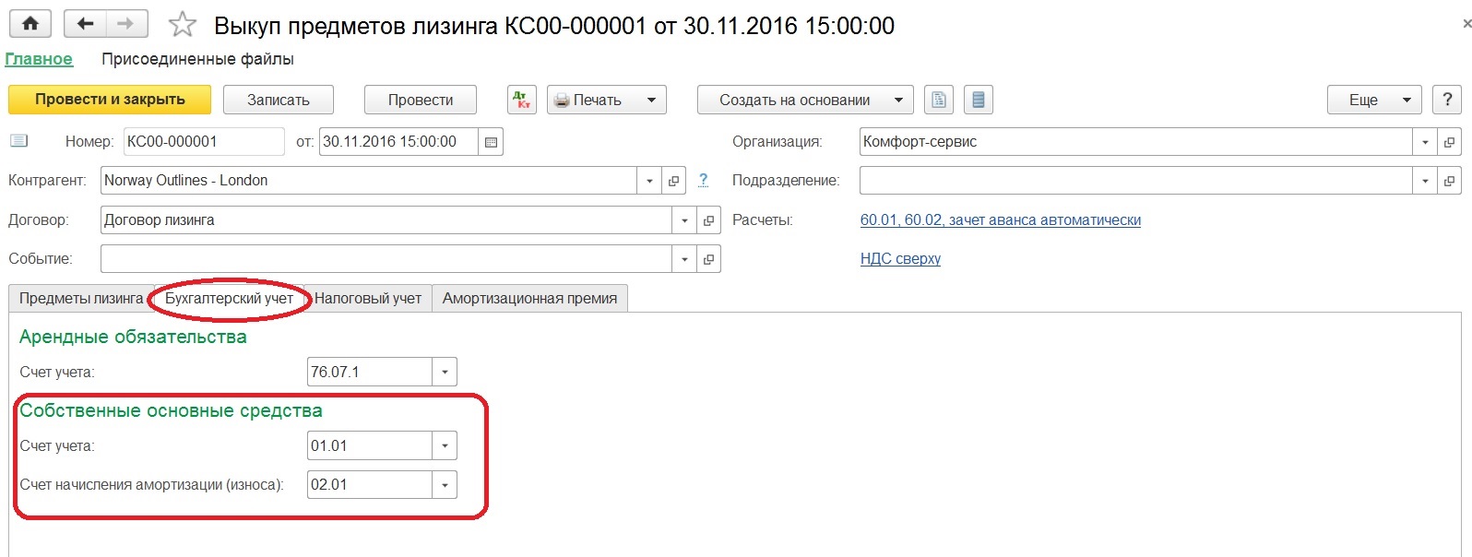Viewport: 1472px width, 557px height.
Task: Expand the Контрагент dropdown list
Action: click(x=649, y=181)
